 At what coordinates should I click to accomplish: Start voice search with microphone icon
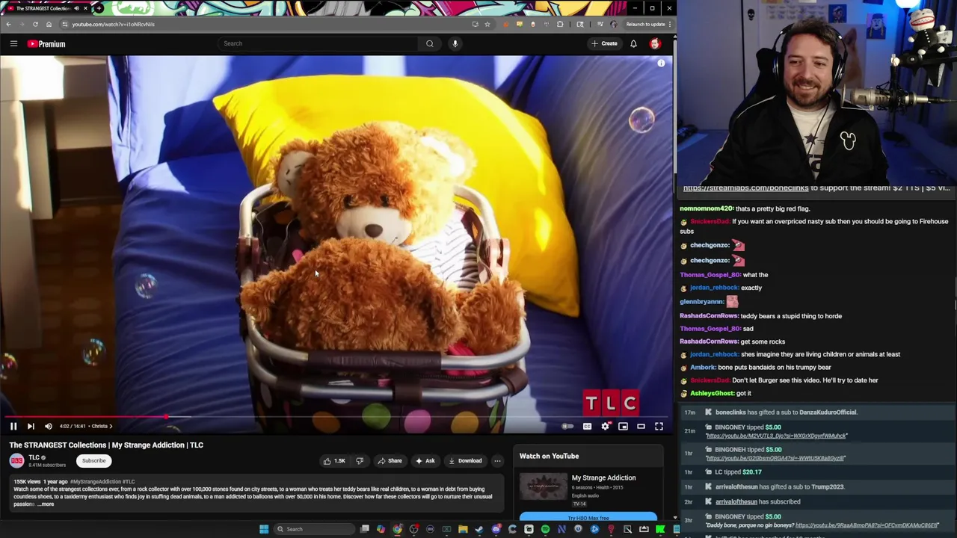coord(455,43)
